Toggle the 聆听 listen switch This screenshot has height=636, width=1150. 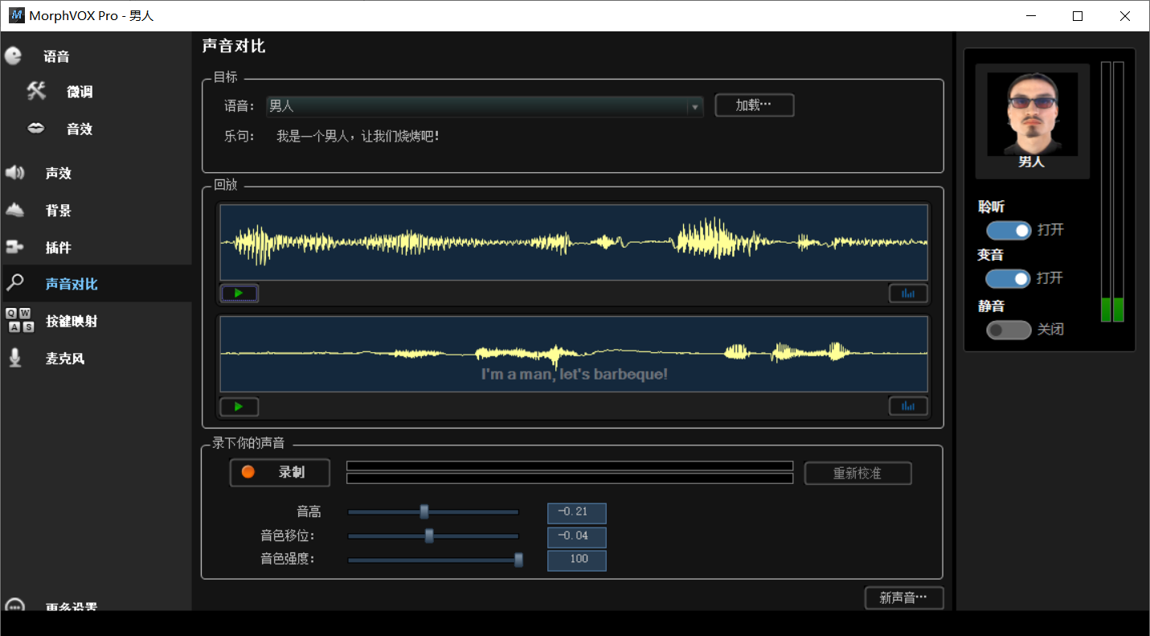1009,231
